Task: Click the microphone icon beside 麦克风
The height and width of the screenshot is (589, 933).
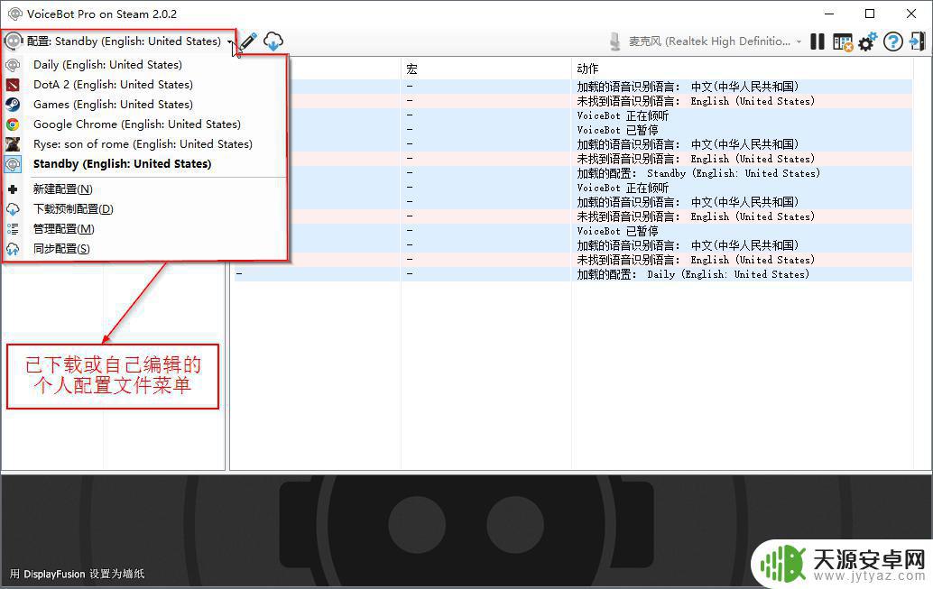Action: coord(615,41)
